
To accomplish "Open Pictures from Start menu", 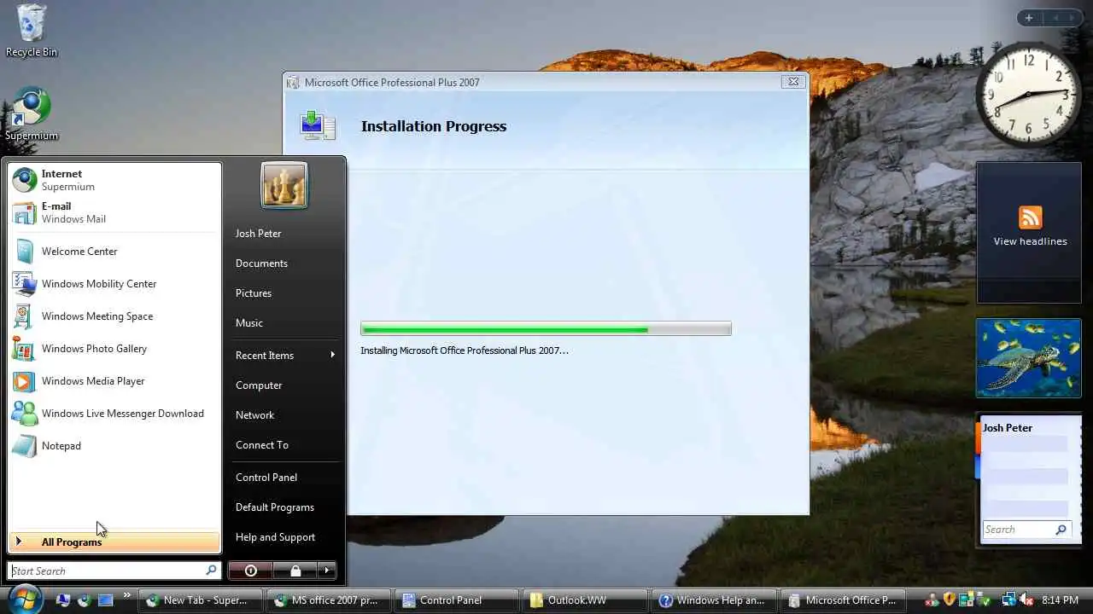I will click(254, 293).
